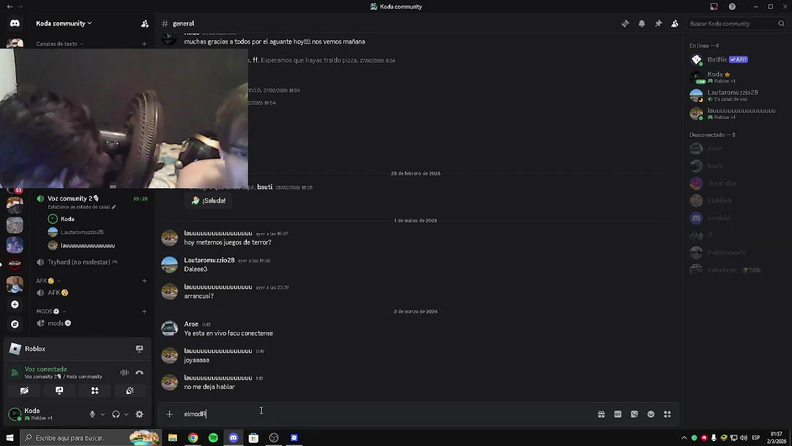The width and height of the screenshot is (792, 446).
Task: Create channel in MODS category
Action: click(x=144, y=311)
